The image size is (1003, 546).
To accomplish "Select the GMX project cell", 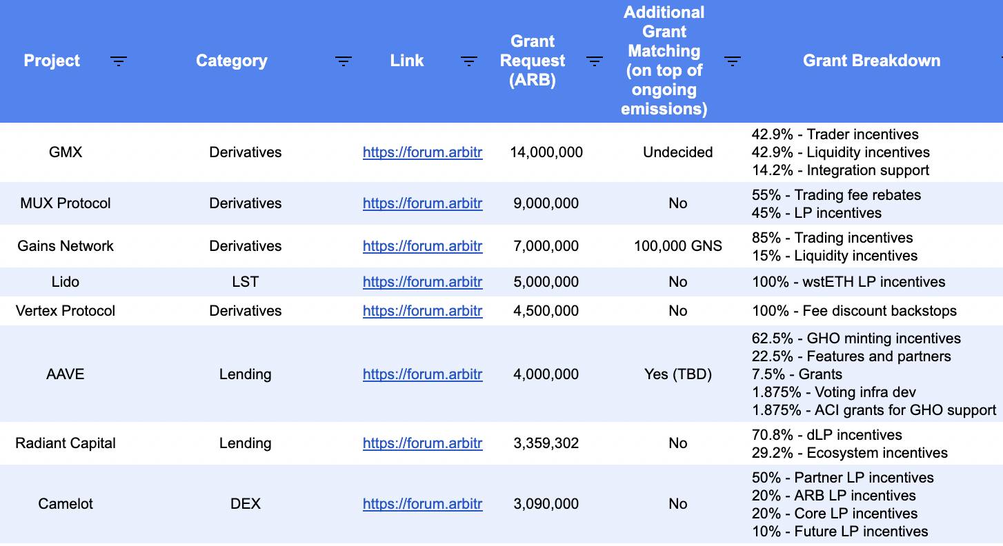I will (x=66, y=152).
